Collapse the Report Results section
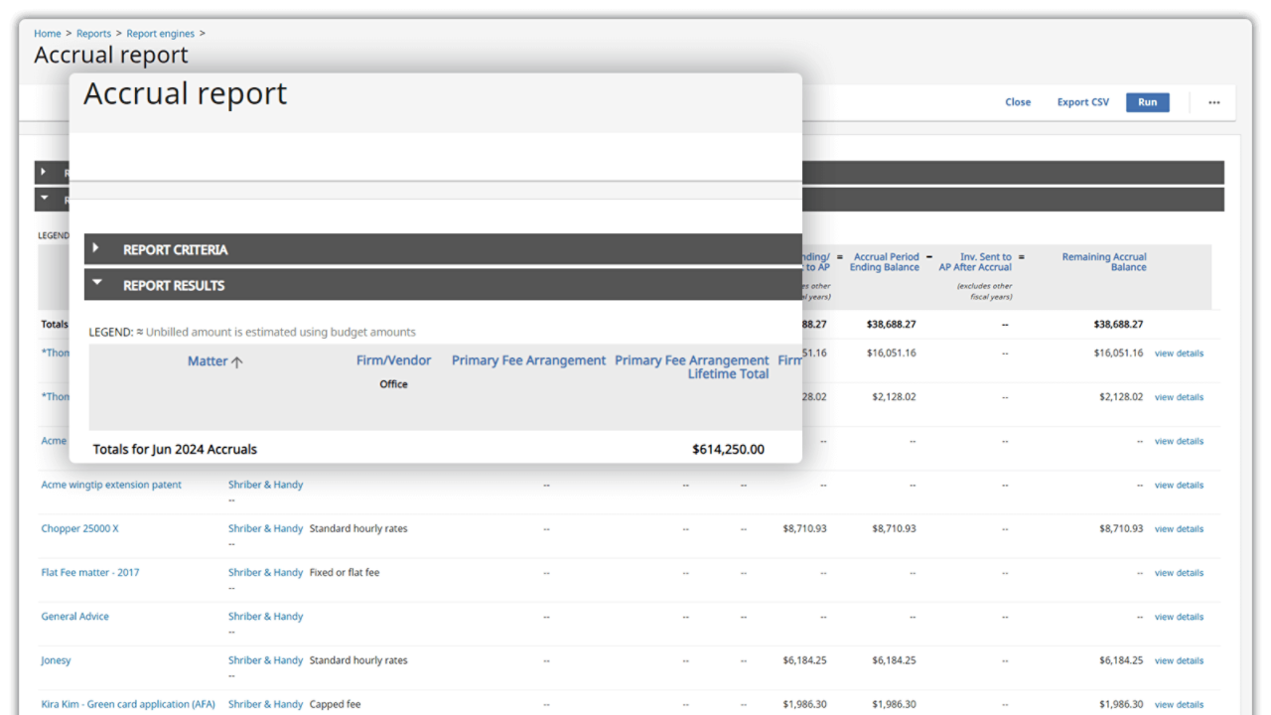1271x715 pixels. click(x=96, y=283)
